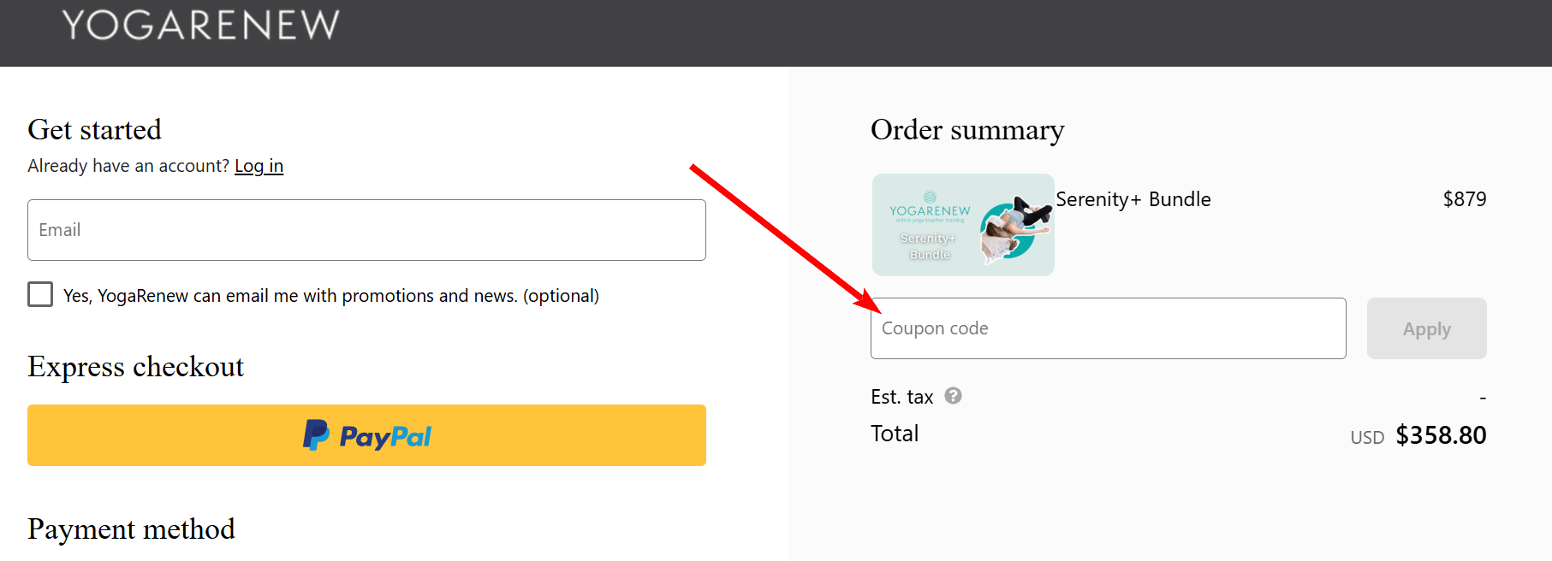
Task: Uncheck the optional promotions and news checkbox
Action: coord(40,294)
